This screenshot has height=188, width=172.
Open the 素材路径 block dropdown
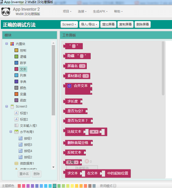pos(86,76)
